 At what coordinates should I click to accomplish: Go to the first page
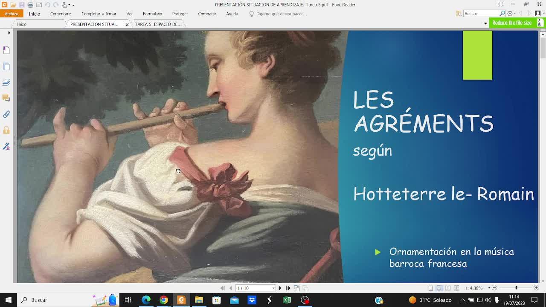[223, 288]
